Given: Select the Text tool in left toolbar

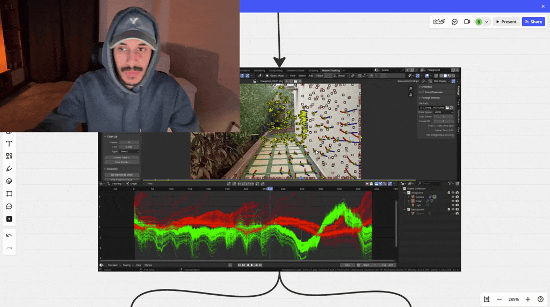Looking at the screenshot, I should (x=9, y=144).
